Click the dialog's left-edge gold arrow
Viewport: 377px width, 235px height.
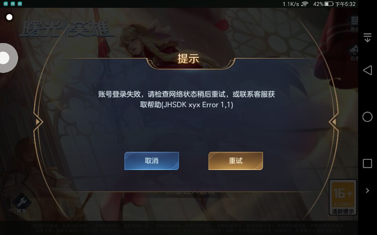coord(38,122)
